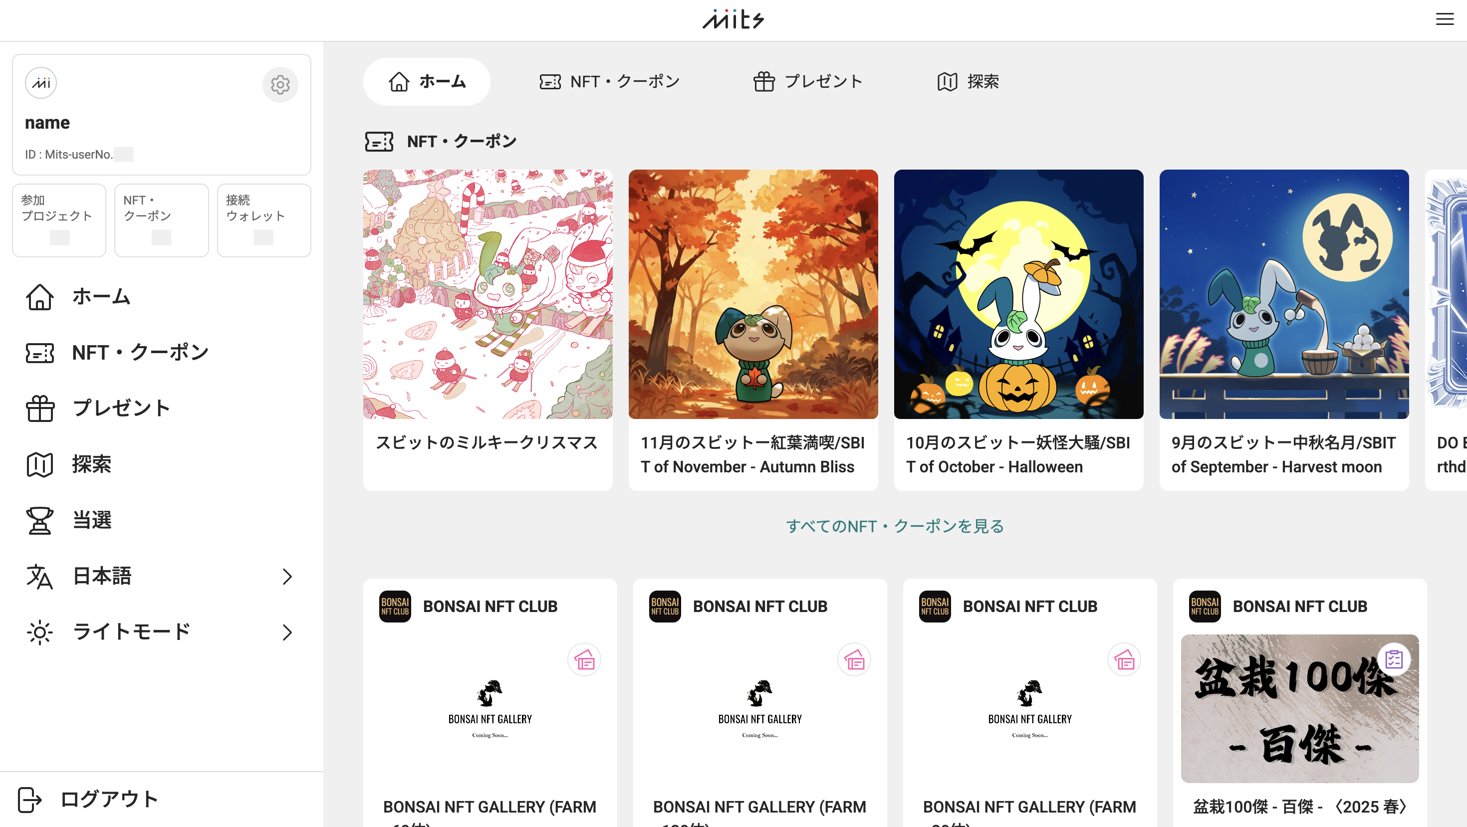Click the Mits logo in header
The height and width of the screenshot is (827, 1467).
pos(733,19)
